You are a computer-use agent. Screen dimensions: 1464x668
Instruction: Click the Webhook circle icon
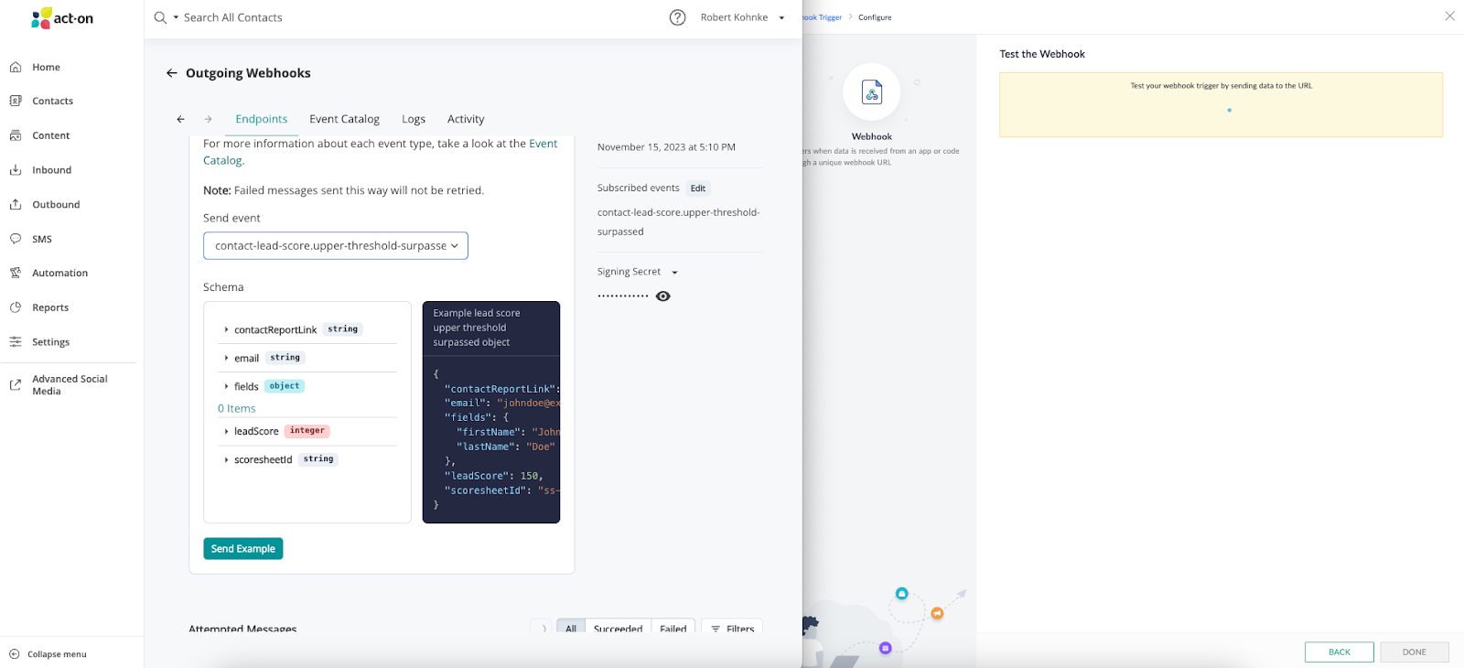click(x=872, y=92)
